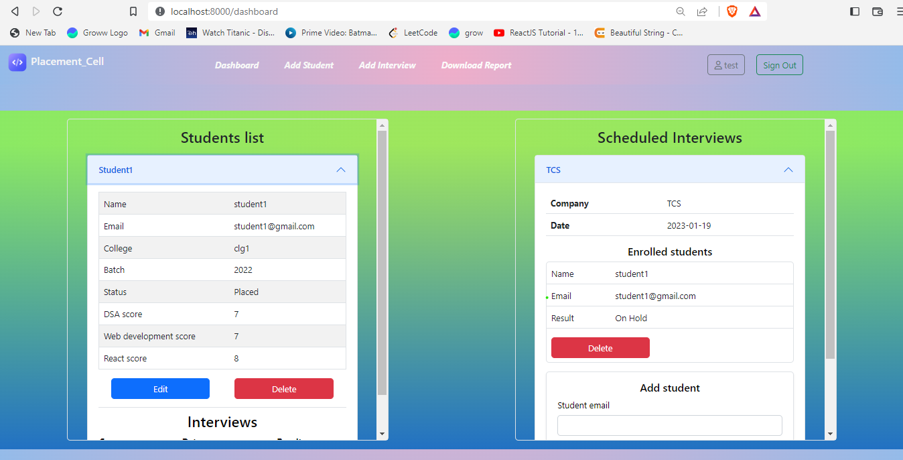Collapse the Student1 details accordion
This screenshot has height=460, width=903.
tap(340, 170)
